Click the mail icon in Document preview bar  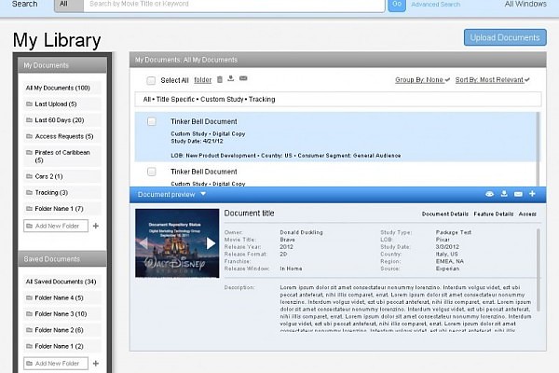[x=518, y=194]
